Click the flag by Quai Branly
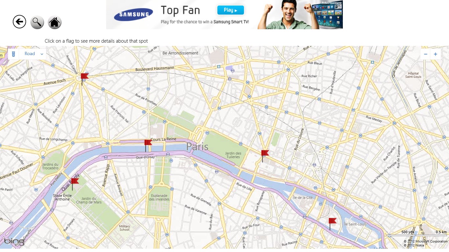This screenshot has width=449, height=252. (75, 184)
